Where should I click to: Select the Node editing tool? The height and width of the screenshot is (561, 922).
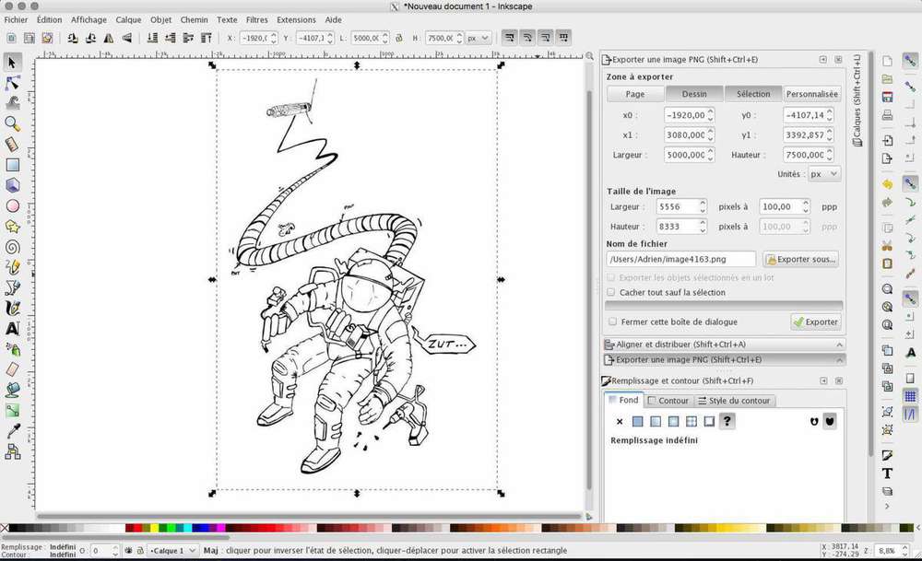click(x=12, y=83)
